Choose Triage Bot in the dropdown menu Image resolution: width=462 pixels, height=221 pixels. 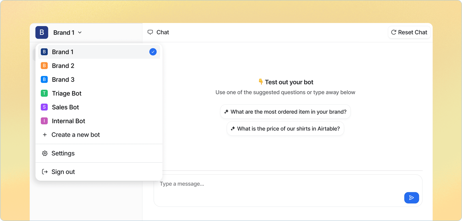pyautogui.click(x=67, y=93)
